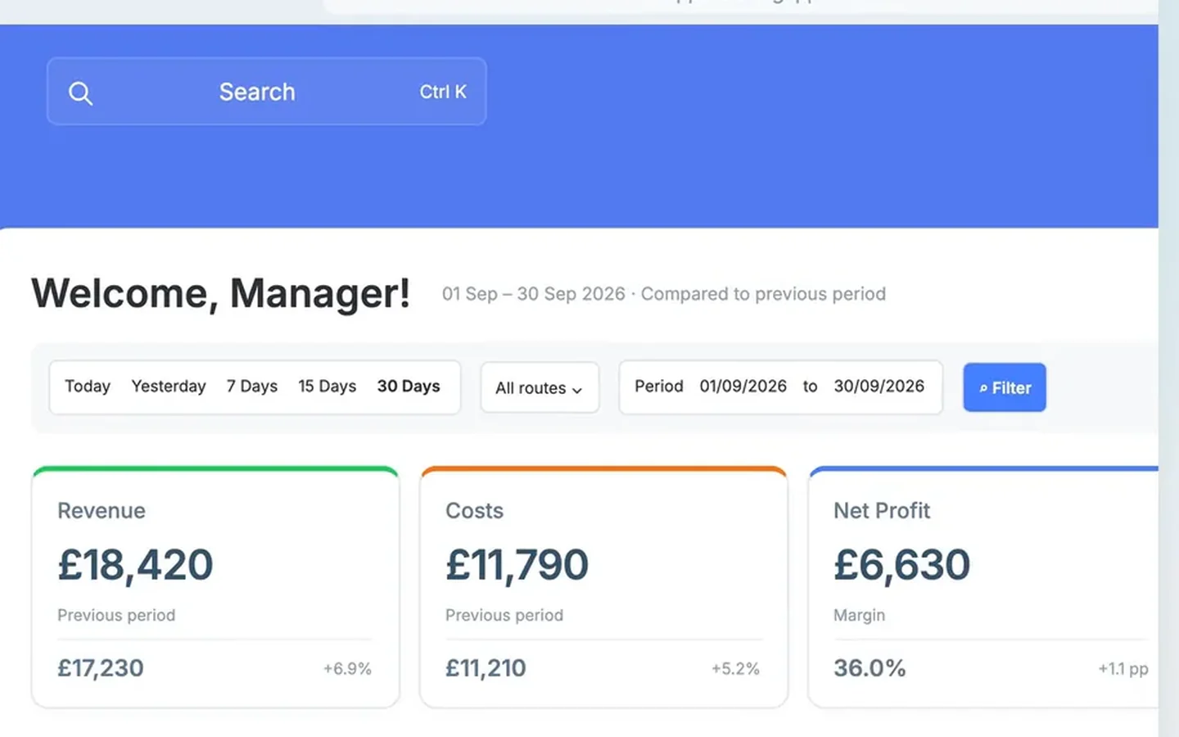The image size is (1179, 737).
Task: Click the blue Filter button
Action: click(1005, 387)
